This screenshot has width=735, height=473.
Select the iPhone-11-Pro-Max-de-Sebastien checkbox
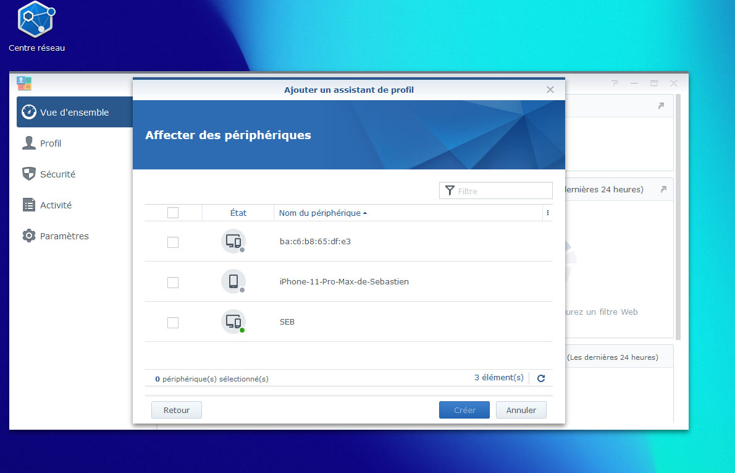click(x=173, y=283)
